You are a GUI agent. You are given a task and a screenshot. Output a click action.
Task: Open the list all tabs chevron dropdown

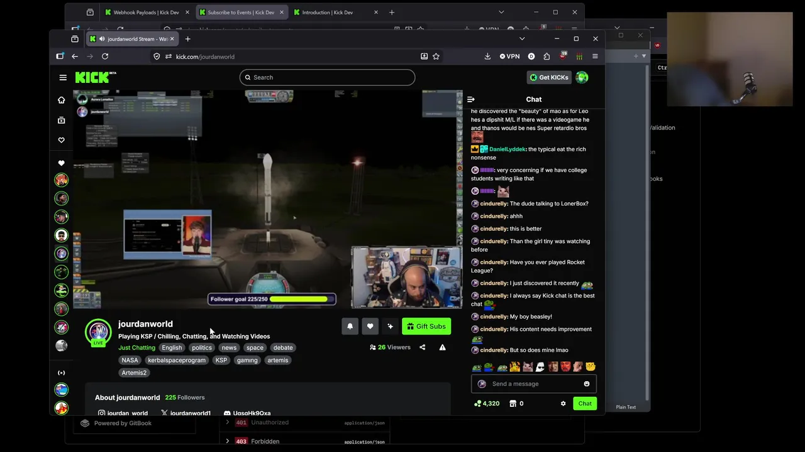[522, 39]
